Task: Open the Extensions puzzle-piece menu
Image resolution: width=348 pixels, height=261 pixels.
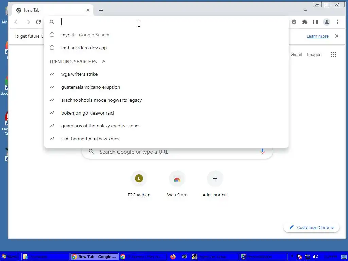Action: pyautogui.click(x=305, y=22)
